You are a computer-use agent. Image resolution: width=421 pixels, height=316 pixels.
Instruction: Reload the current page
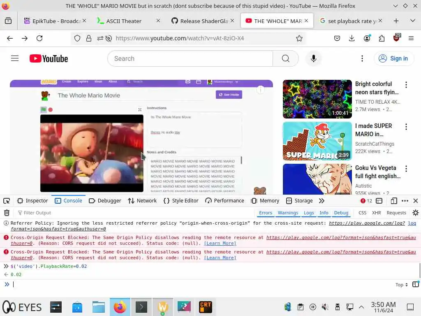pyautogui.click(x=39, y=38)
